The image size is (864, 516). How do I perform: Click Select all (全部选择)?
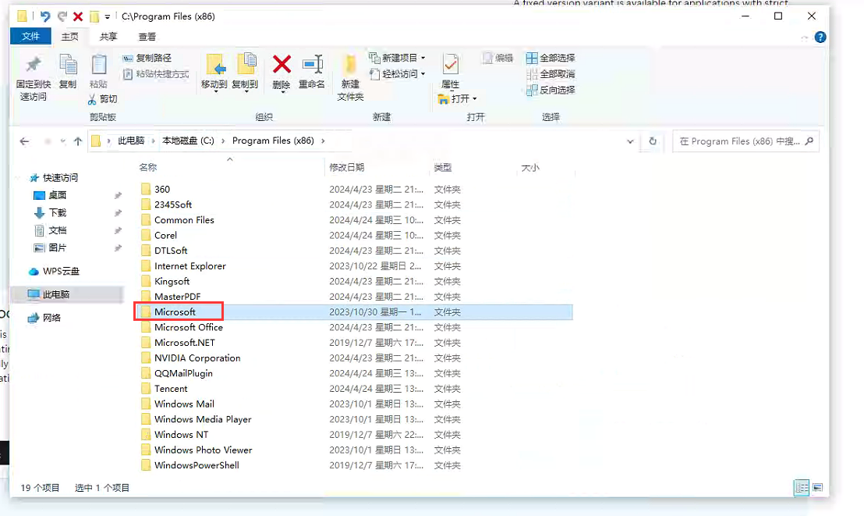pos(551,58)
